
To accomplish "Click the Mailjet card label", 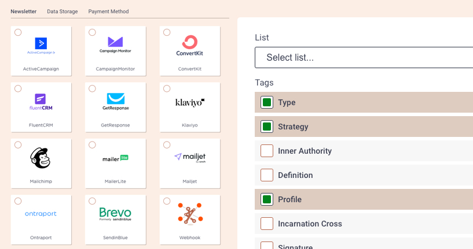I will (190, 181).
